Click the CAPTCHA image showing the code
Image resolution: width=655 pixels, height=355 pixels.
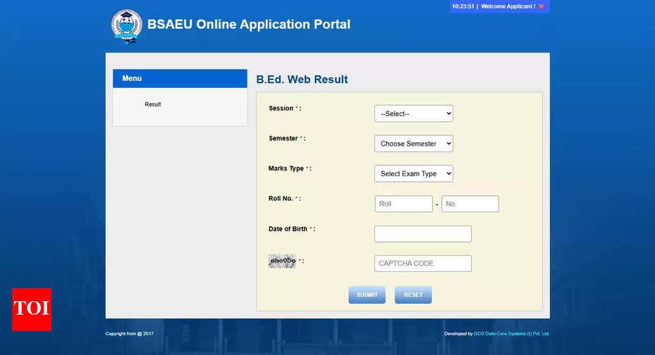click(x=282, y=261)
